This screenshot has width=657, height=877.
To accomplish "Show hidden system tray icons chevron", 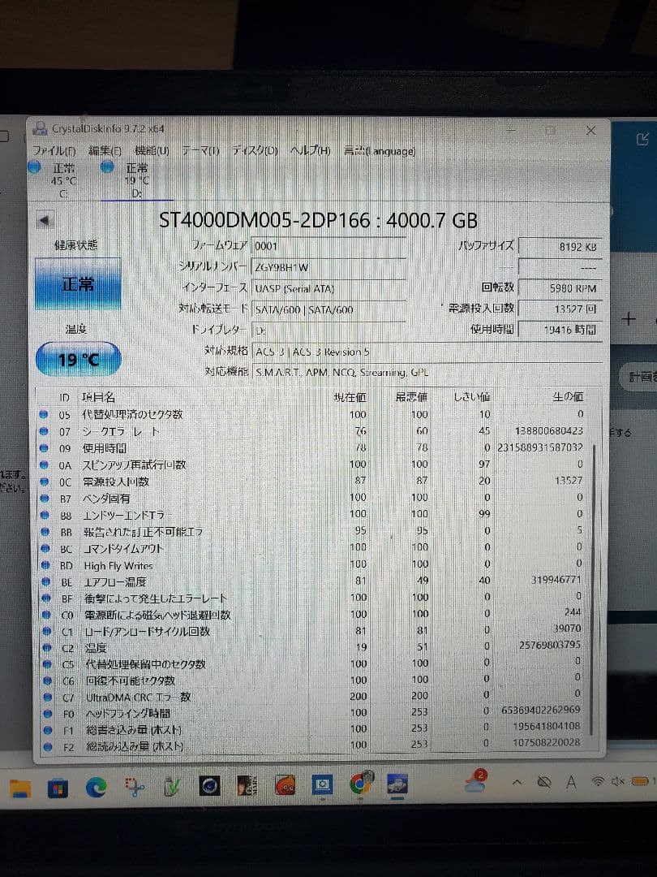I will click(x=517, y=782).
